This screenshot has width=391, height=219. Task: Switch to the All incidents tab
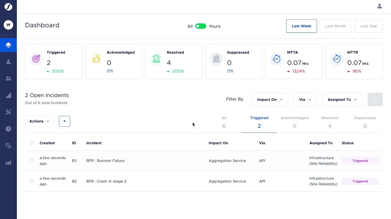[224, 122]
